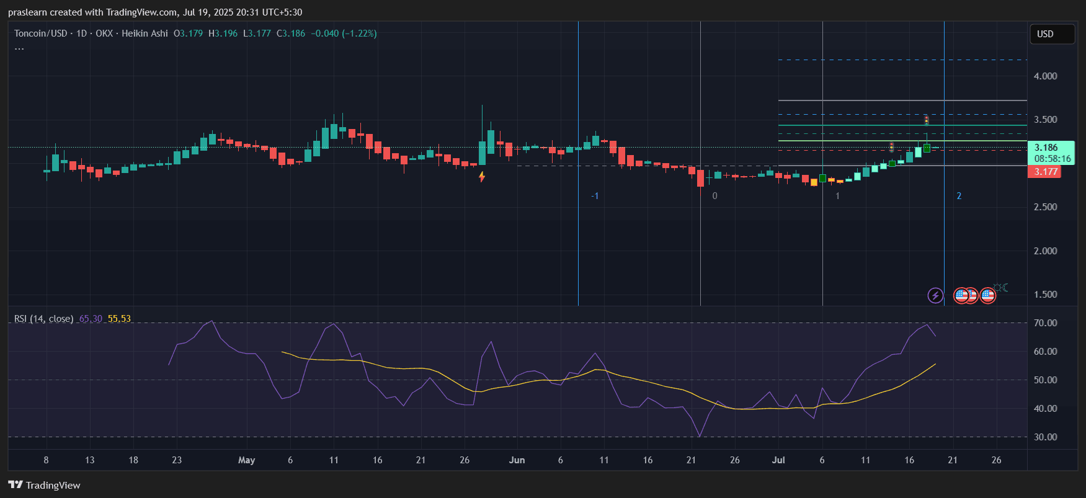The image size is (1086, 498).
Task: Expand the collapsed indicators ellipsis under the title
Action: coord(19,48)
